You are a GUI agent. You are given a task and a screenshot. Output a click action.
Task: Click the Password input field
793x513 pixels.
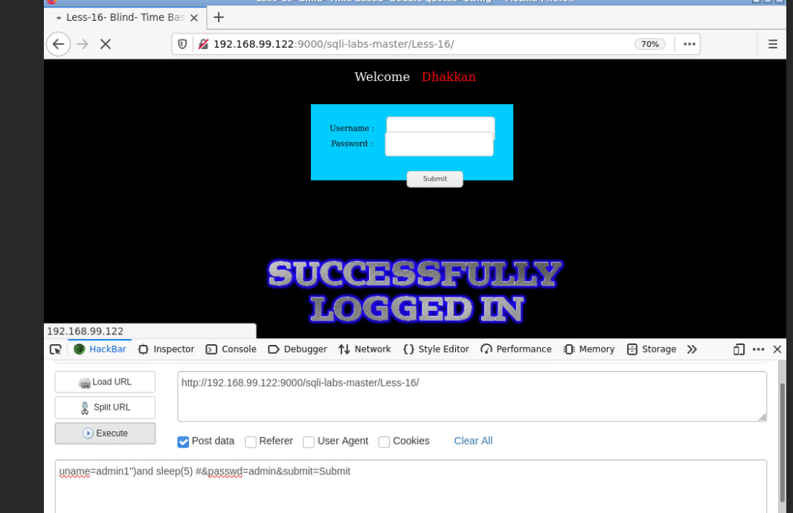tap(439, 144)
